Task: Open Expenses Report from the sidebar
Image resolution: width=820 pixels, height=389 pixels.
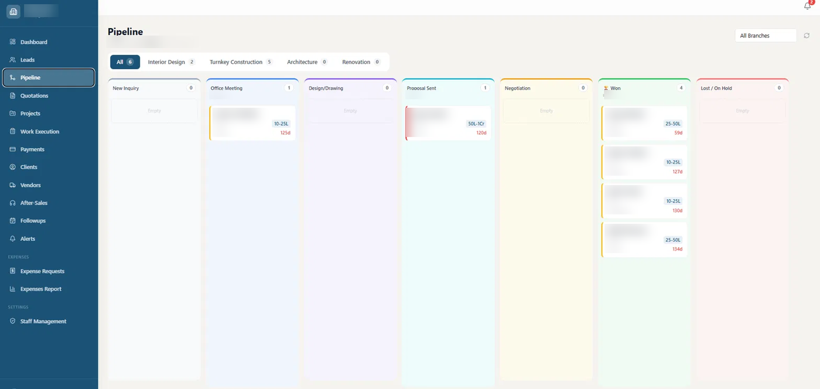Action: (49, 289)
